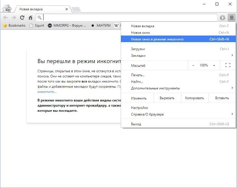Expand the Справка/О браузере submenu
Image resolution: width=237 pixels, height=188 pixels.
click(x=232, y=114)
